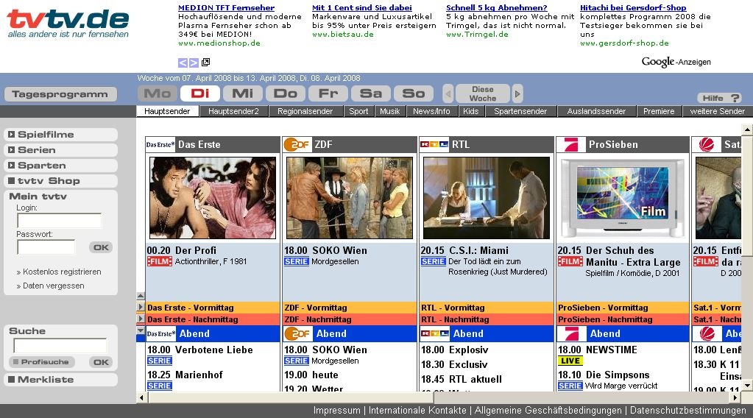The height and width of the screenshot is (418, 753).
Task: Open Profisuche advanced search
Action: (42, 362)
